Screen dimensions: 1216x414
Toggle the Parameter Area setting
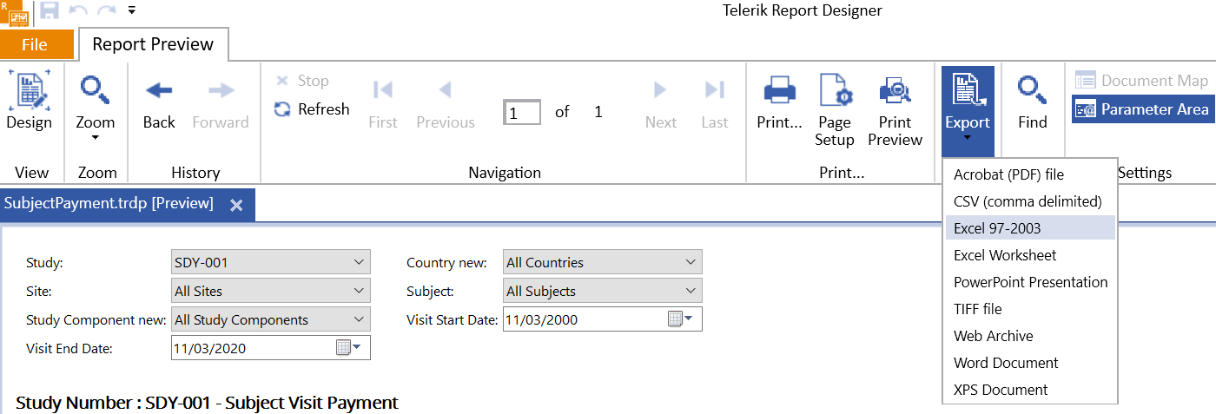click(x=1143, y=109)
